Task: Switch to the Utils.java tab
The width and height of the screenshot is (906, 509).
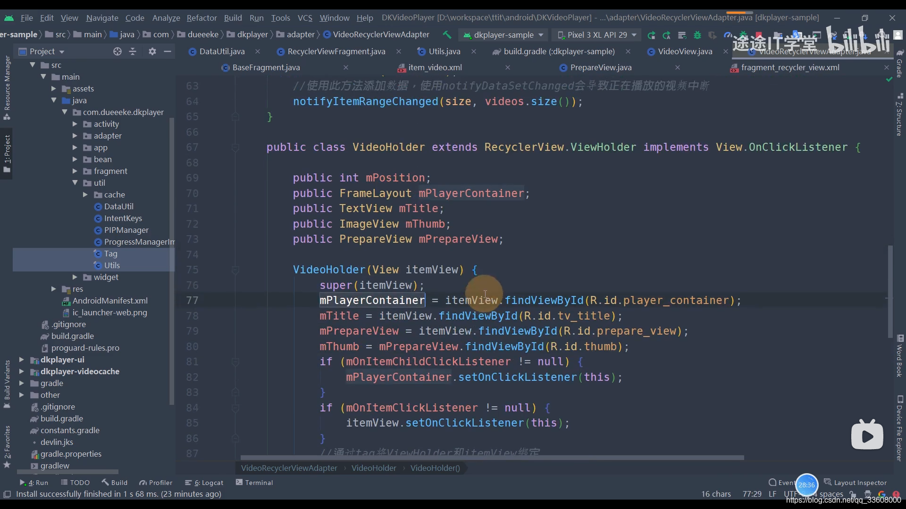Action: click(444, 51)
